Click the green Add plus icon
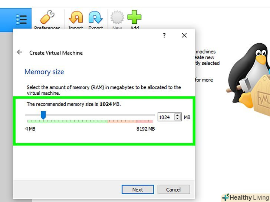The width and height of the screenshot is (270, 202). [134, 17]
